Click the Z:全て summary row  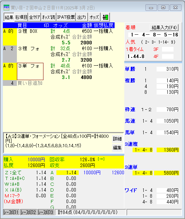click(25, 172)
